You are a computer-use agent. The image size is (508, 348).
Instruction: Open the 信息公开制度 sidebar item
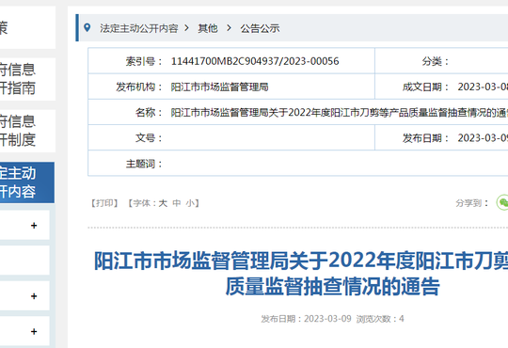coord(27,131)
